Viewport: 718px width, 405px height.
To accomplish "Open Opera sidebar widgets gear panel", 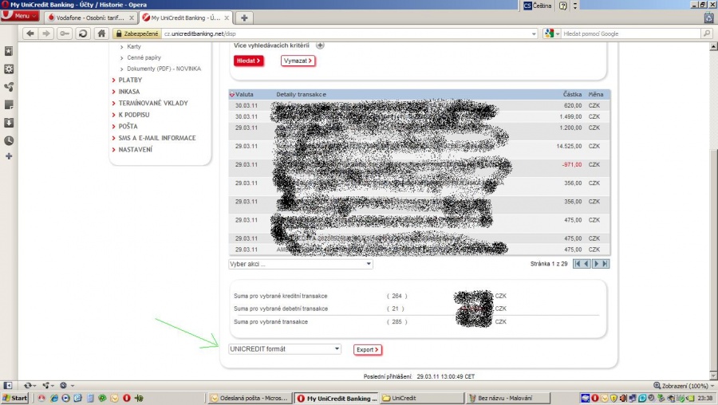I will pyautogui.click(x=9, y=69).
